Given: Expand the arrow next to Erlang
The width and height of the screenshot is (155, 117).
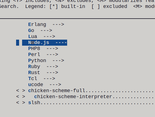Looking at the screenshot, I should (x=58, y=24).
